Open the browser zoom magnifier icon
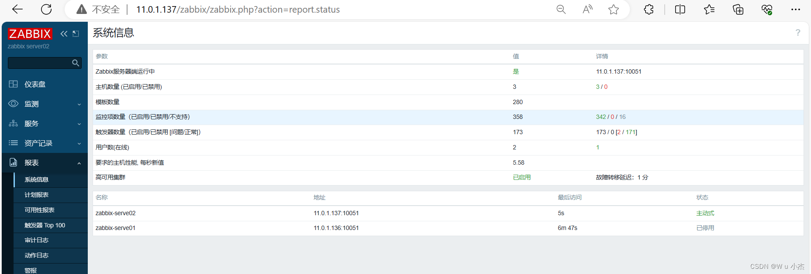The image size is (811, 274). (561, 10)
